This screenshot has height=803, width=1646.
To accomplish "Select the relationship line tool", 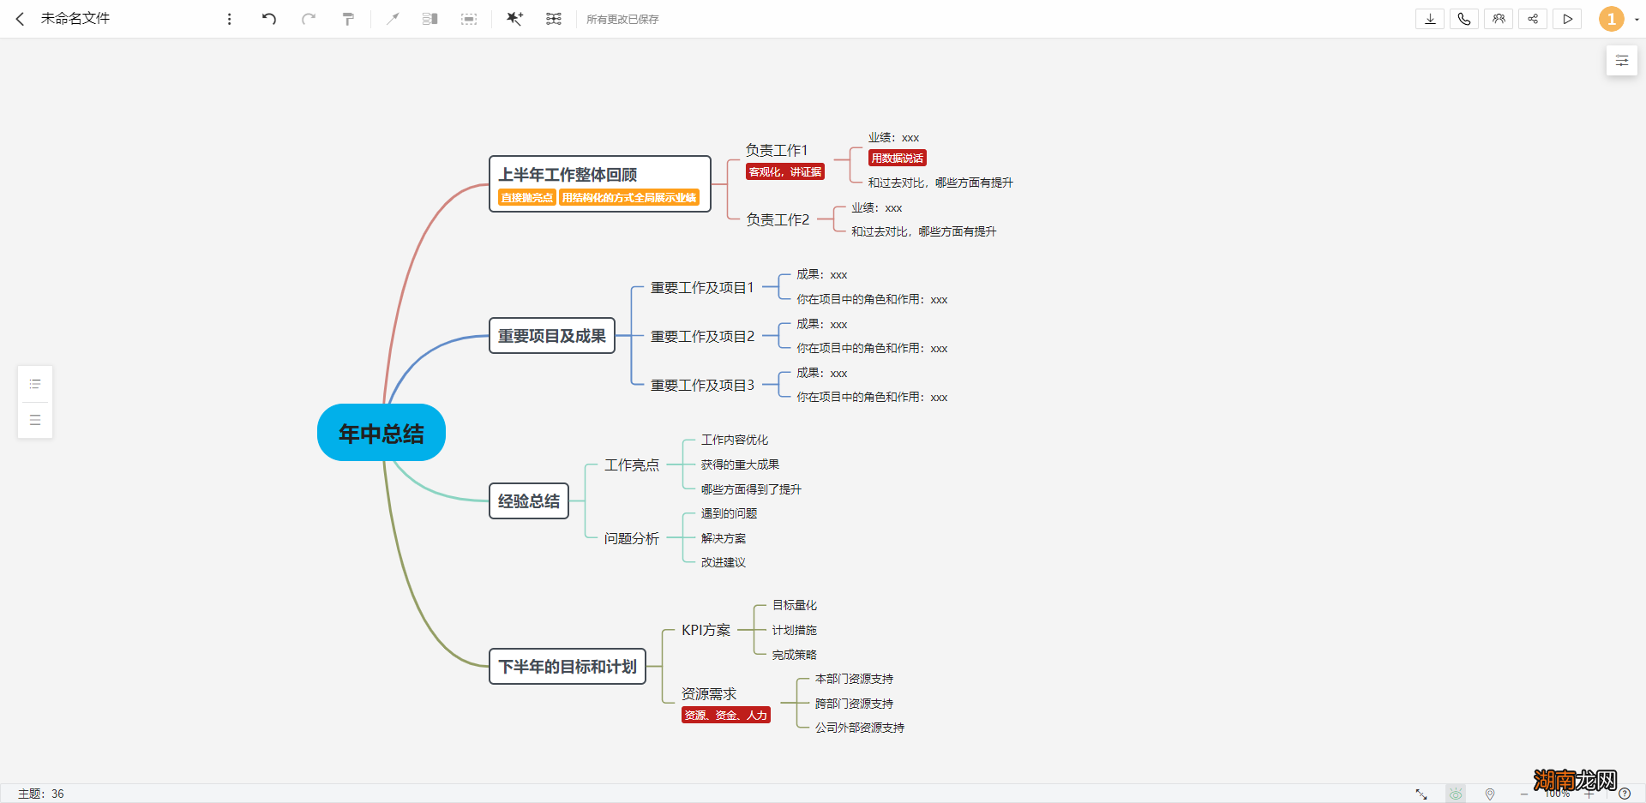I will 393,18.
